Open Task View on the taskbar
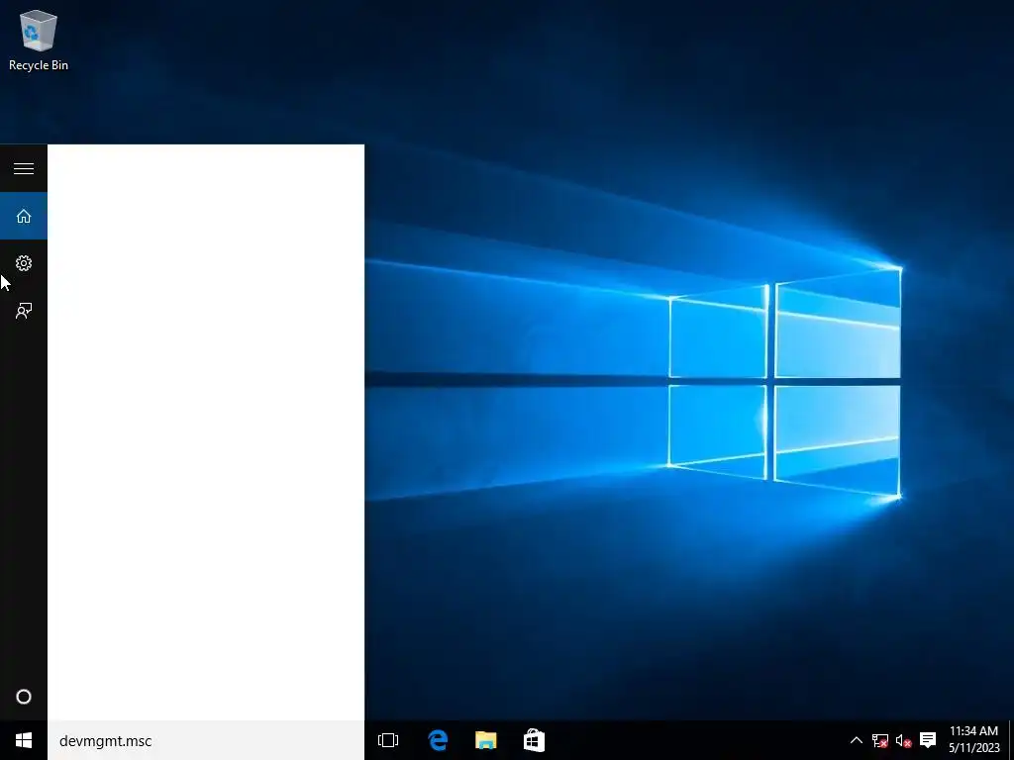The width and height of the screenshot is (1014, 760). click(388, 740)
